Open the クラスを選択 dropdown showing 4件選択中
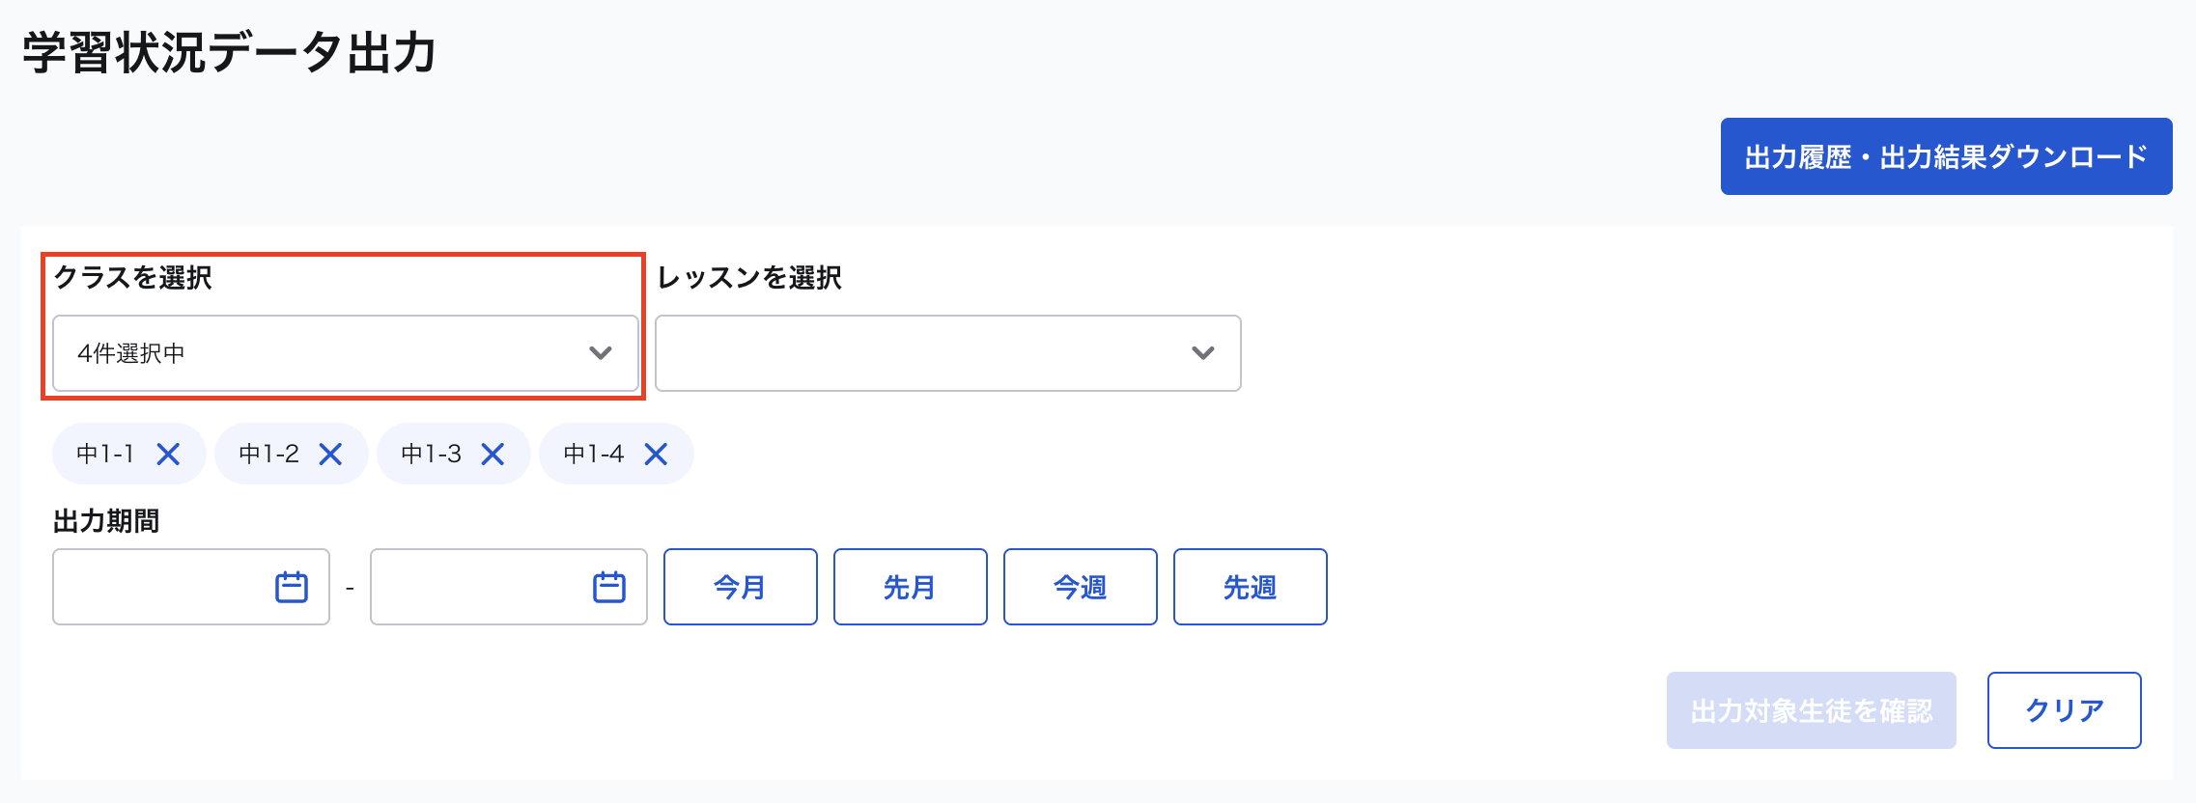The width and height of the screenshot is (2196, 803). [x=343, y=353]
